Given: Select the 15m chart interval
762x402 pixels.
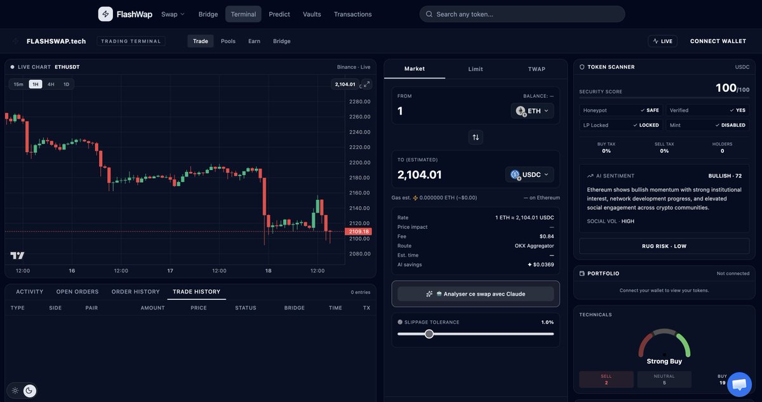Looking at the screenshot, I should click(x=18, y=84).
